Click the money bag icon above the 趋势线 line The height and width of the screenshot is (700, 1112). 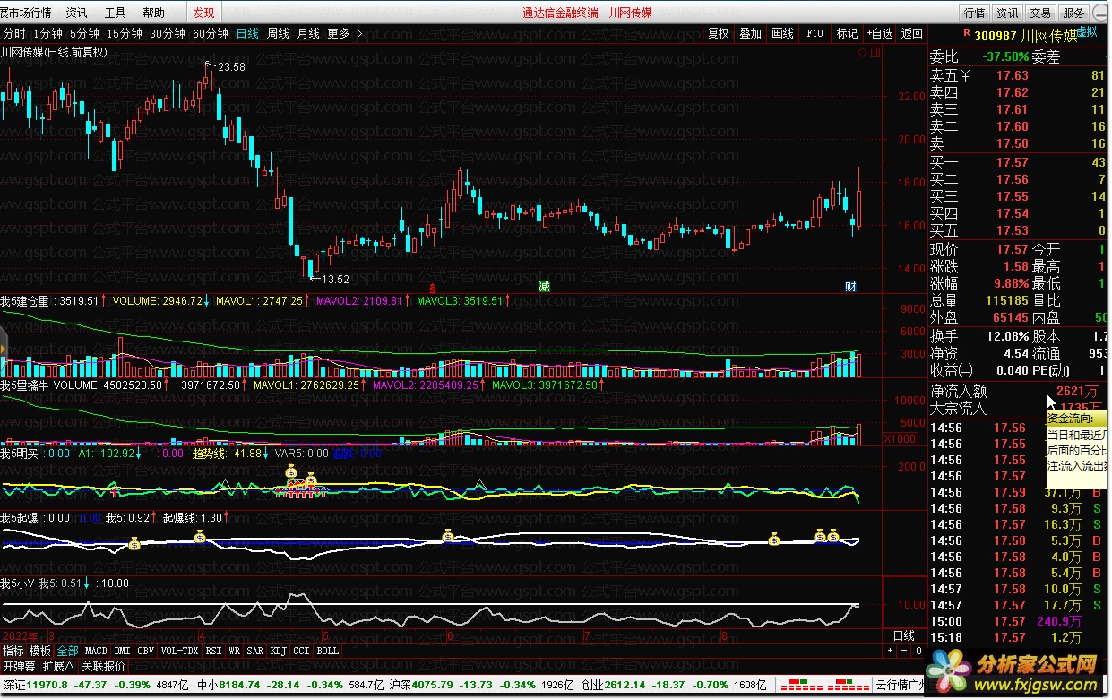click(291, 473)
